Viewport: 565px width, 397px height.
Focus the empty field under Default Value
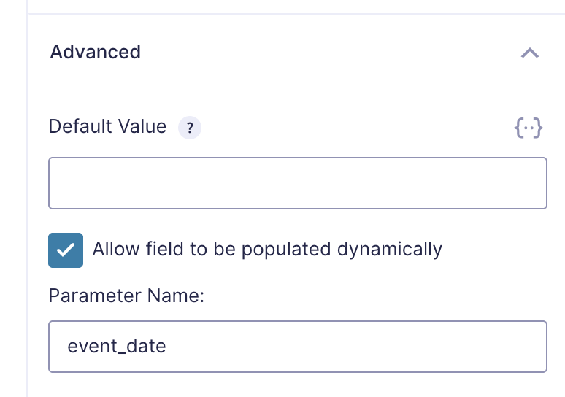[x=297, y=183]
